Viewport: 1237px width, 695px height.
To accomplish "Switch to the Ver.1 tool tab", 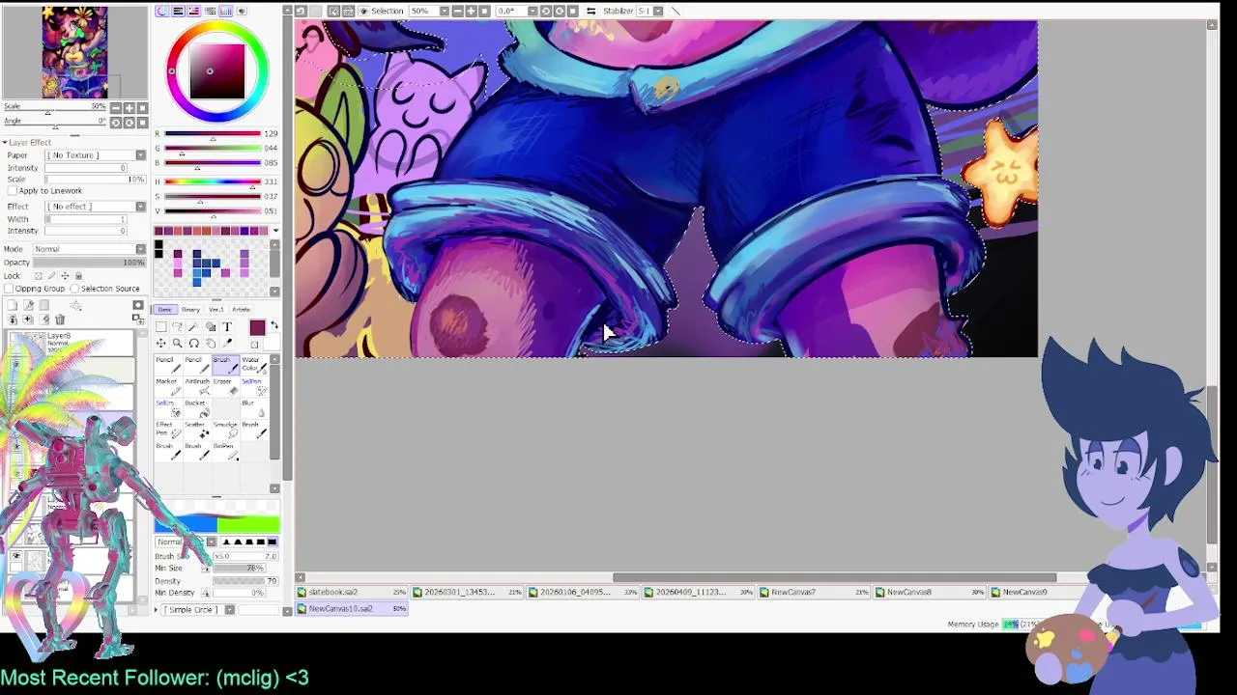I will [x=216, y=310].
